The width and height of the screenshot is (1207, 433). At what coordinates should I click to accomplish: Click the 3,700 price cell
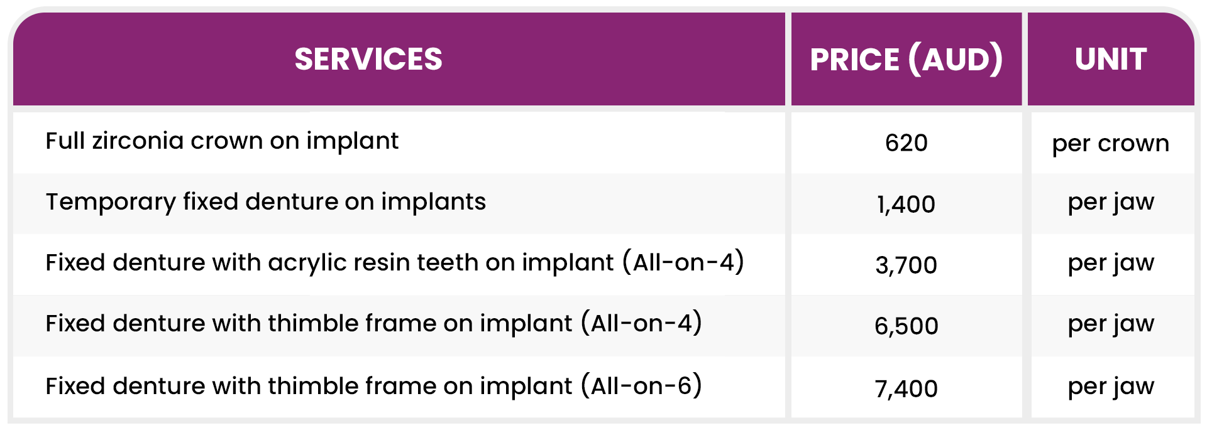tap(906, 265)
